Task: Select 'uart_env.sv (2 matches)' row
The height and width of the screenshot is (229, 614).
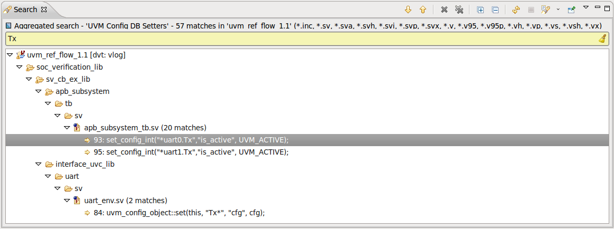Action: click(125, 201)
